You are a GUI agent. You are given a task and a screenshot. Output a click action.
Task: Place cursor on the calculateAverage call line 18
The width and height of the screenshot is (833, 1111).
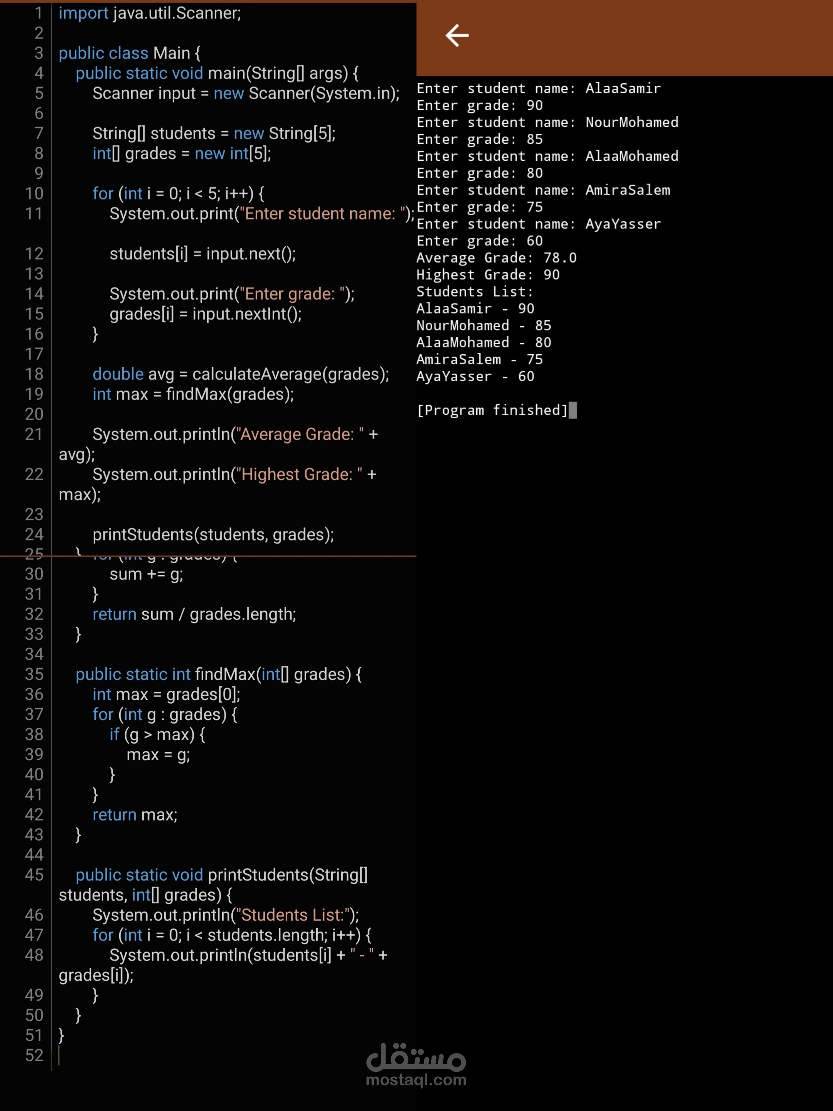[x=241, y=374]
